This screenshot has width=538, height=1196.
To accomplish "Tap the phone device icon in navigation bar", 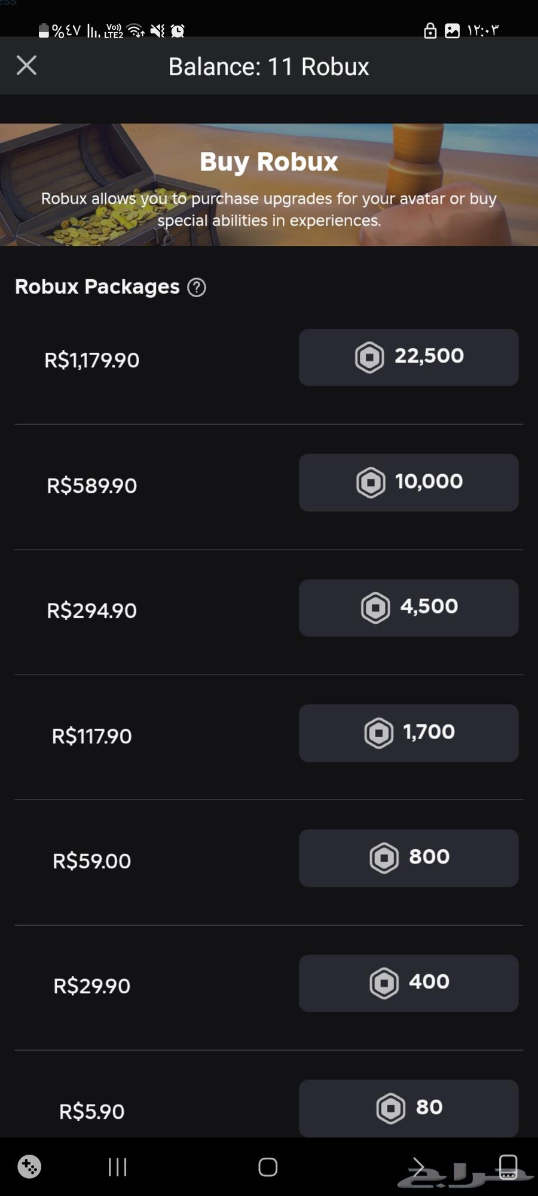I will click(508, 1166).
